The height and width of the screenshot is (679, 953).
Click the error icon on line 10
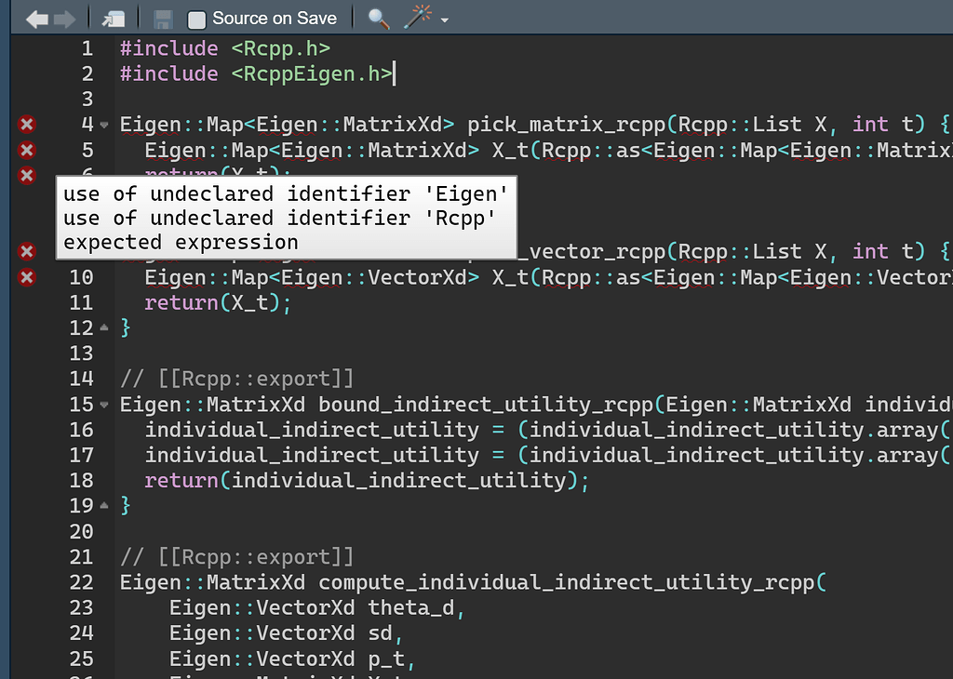coord(27,277)
